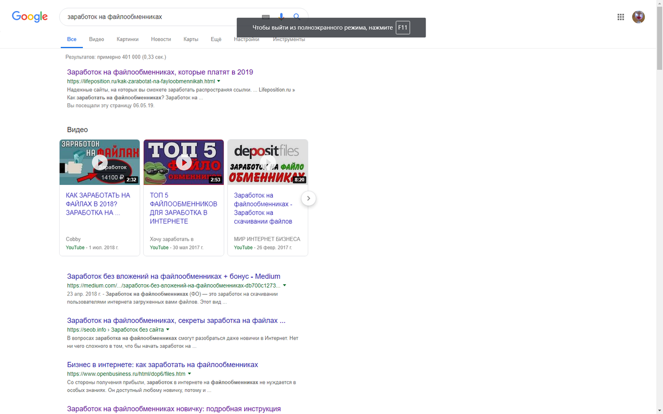Select the 'Все' tab
663x414 pixels.
72,40
